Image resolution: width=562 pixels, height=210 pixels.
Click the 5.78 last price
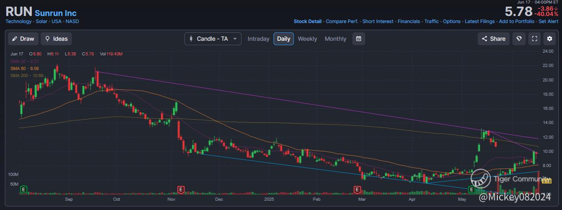pyautogui.click(x=519, y=12)
